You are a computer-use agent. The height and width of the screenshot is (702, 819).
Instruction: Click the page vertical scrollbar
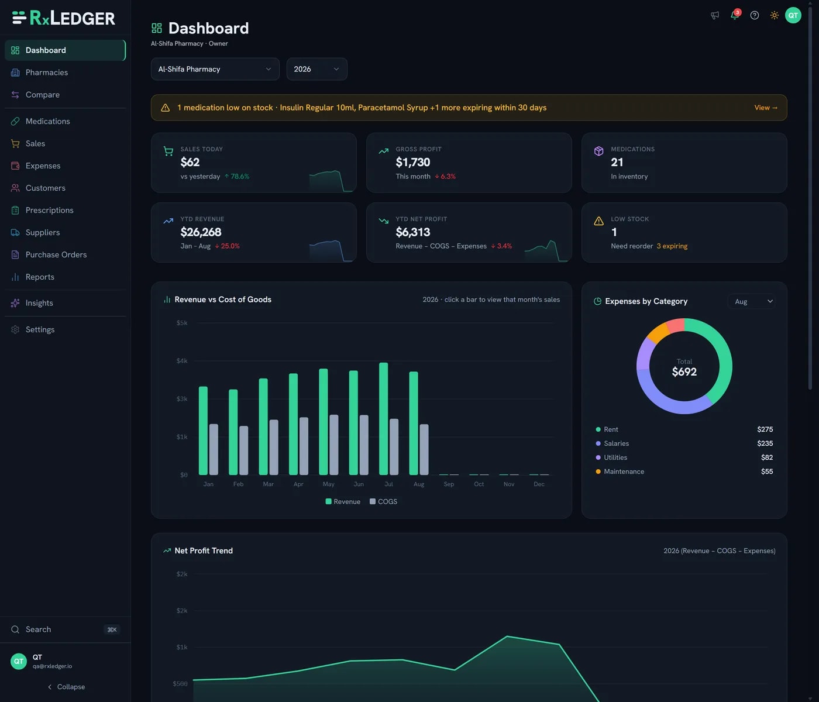pos(810,199)
